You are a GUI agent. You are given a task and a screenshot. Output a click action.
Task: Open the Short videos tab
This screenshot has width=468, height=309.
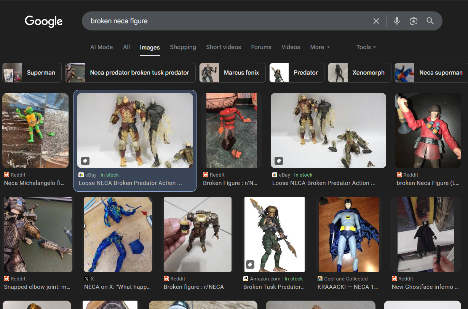click(224, 47)
